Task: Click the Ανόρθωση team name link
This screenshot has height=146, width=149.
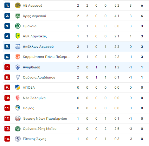Action: point(31,67)
